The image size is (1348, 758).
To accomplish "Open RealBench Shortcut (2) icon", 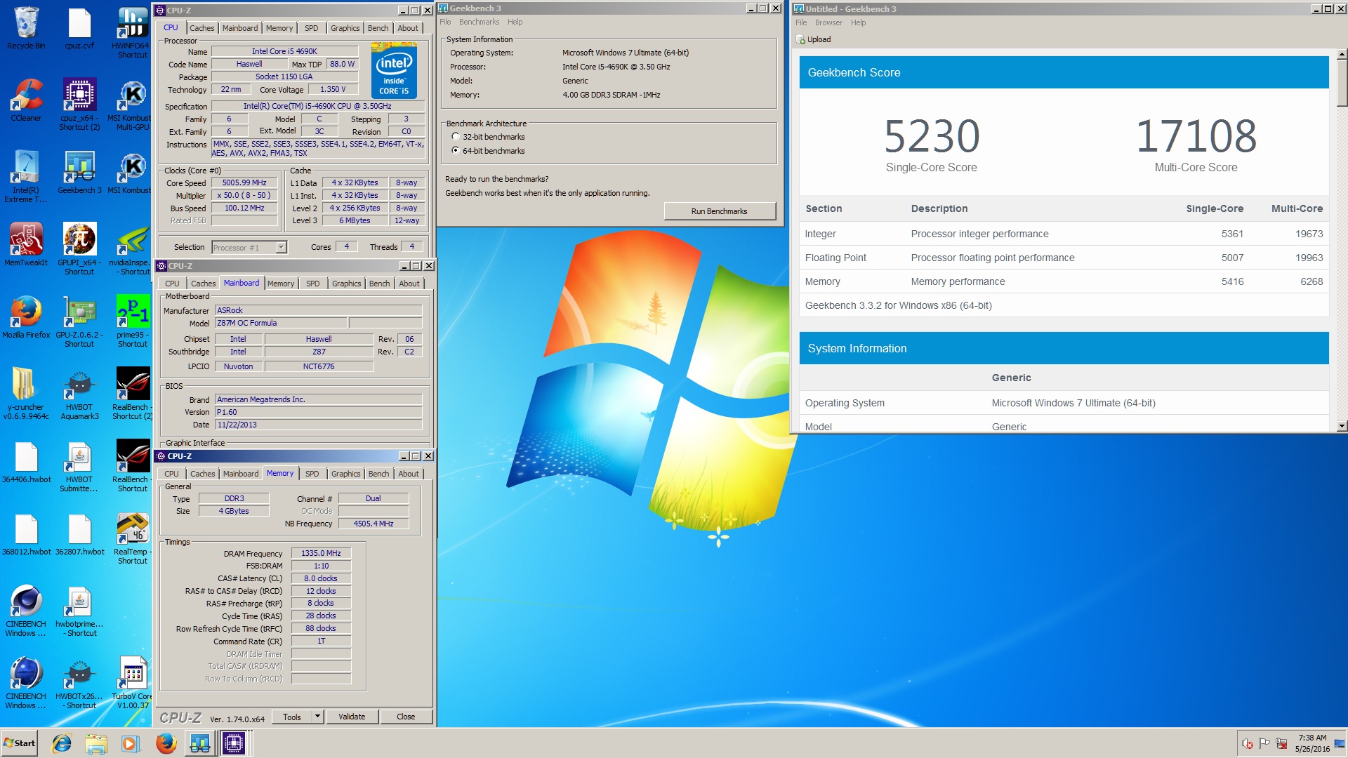I will (133, 394).
